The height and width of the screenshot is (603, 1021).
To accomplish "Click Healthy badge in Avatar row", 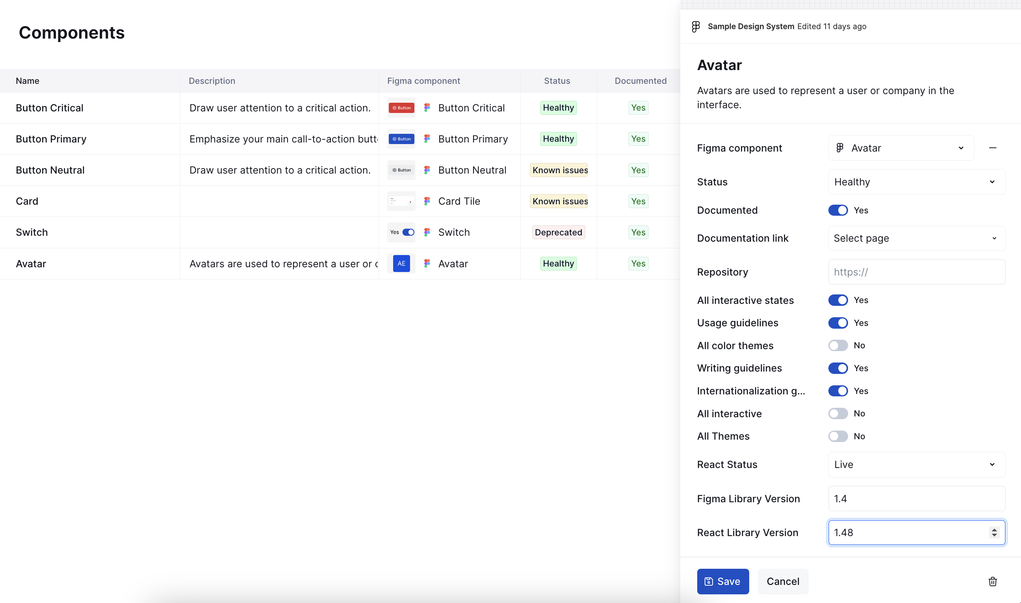I will [x=558, y=264].
